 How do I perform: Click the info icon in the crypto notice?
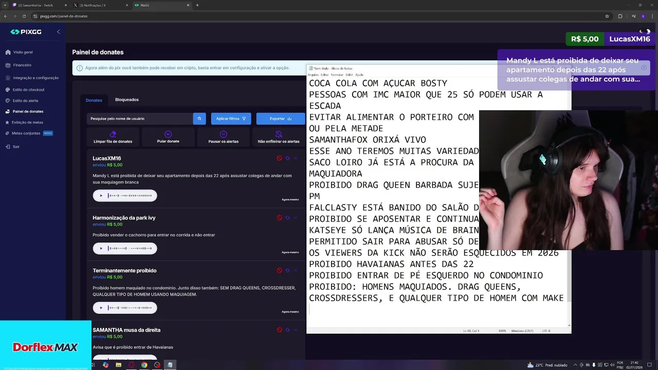[80, 68]
